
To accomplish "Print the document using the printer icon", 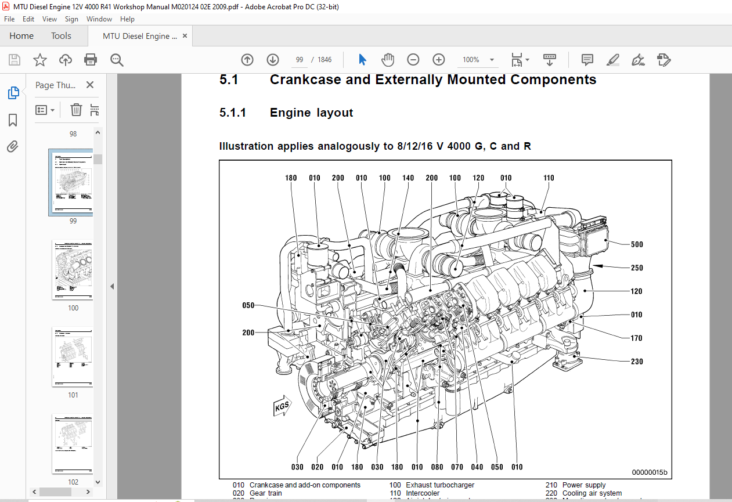I will 91,60.
